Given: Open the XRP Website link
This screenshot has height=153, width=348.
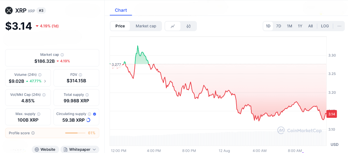Looking at the screenshot, I should 45,149.
